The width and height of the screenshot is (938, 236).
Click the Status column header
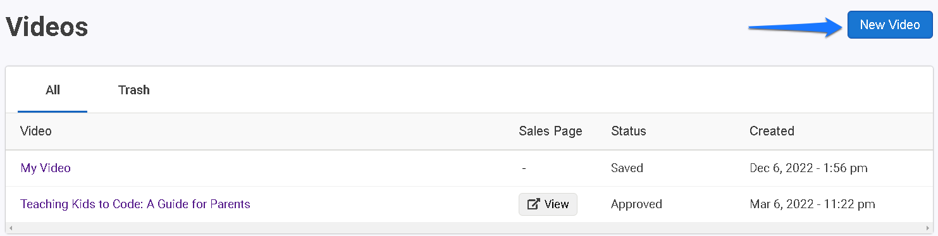tap(629, 131)
